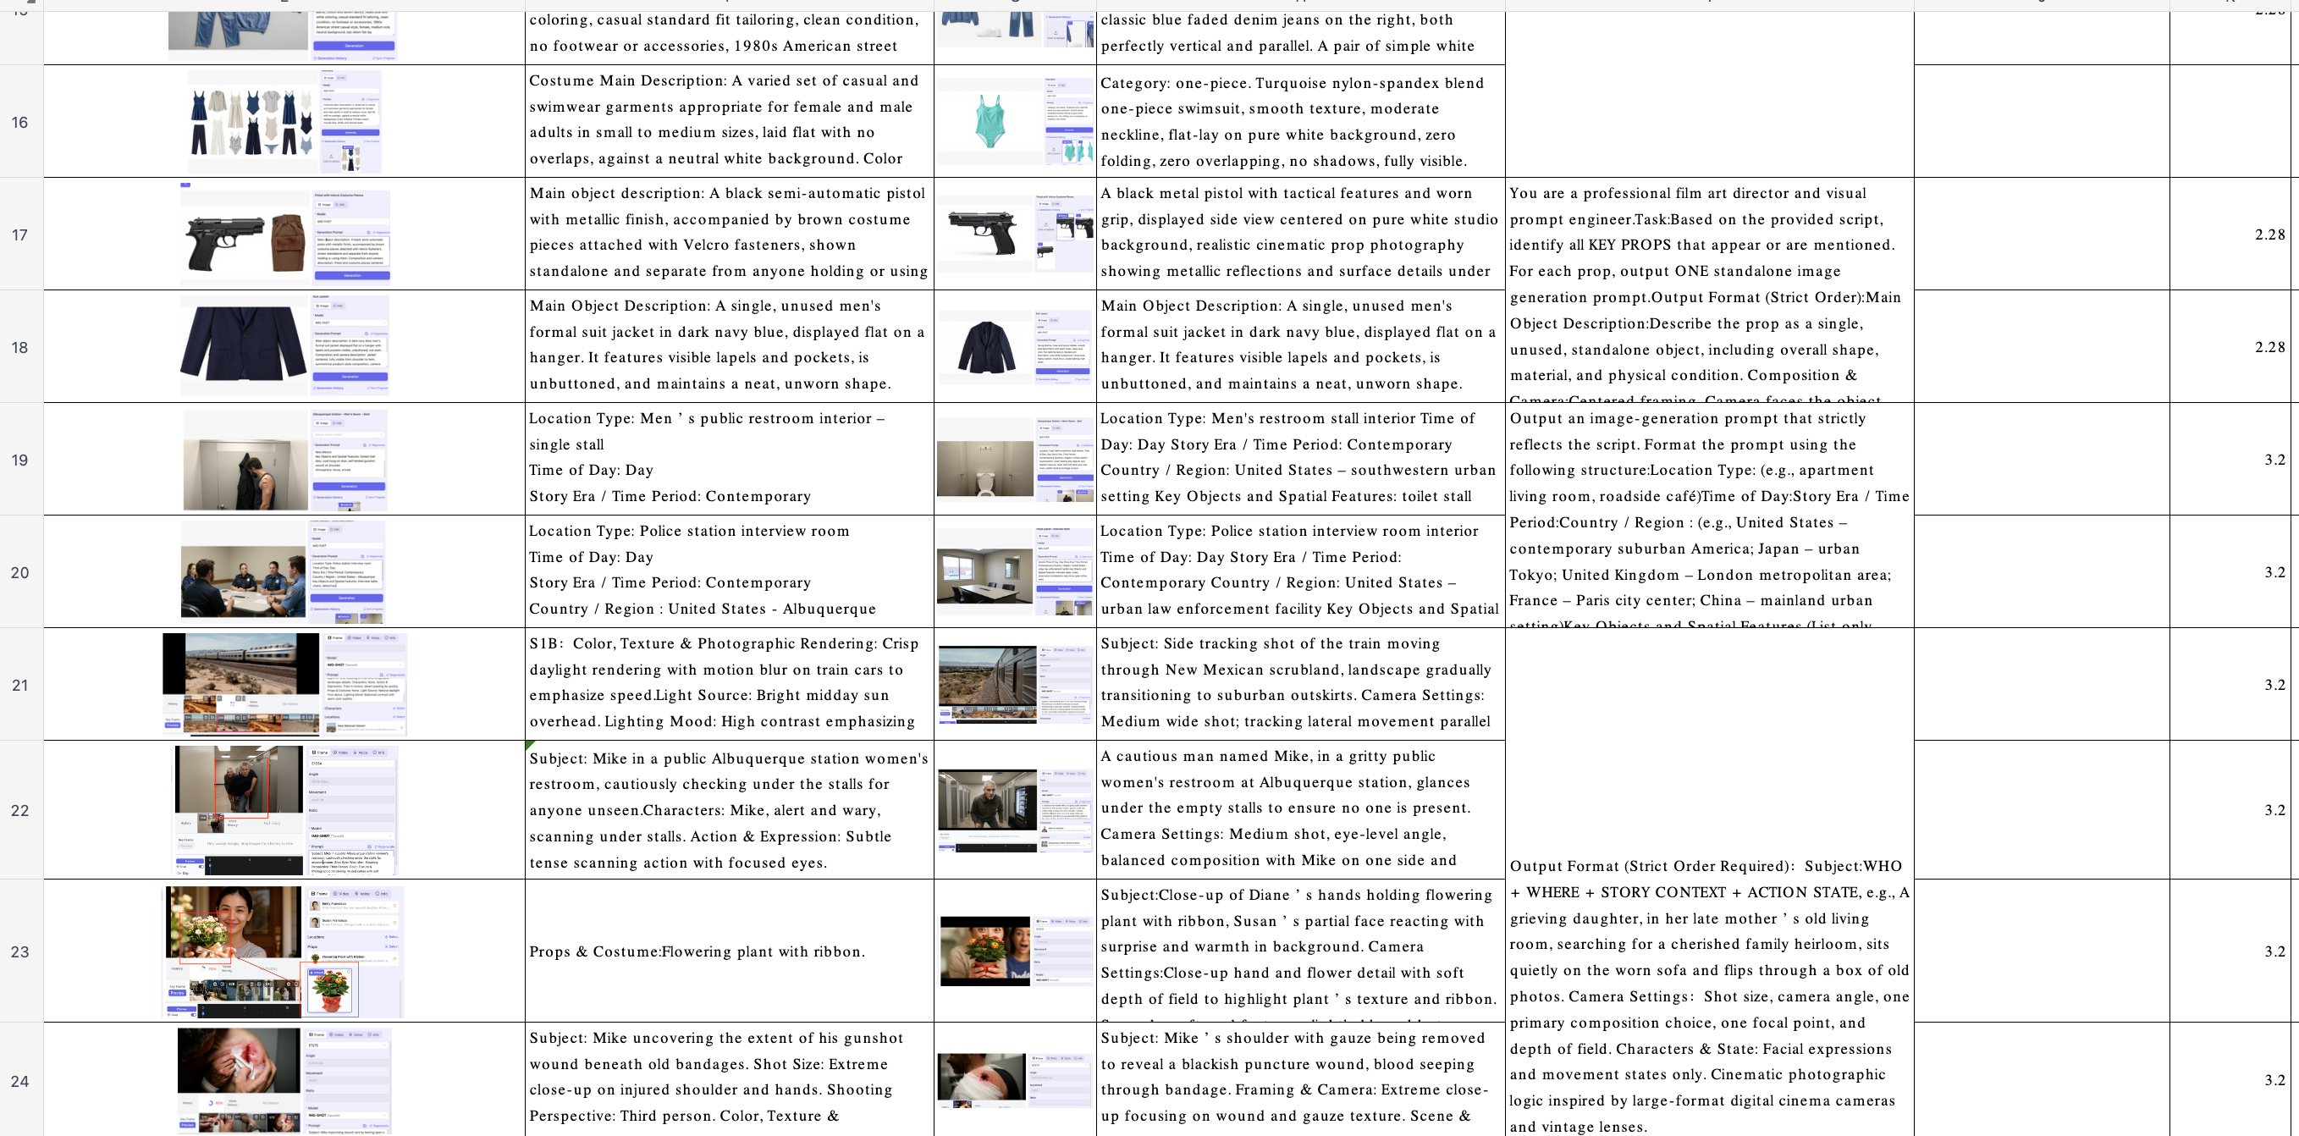The image size is (2299, 1136).
Task: Select row header 17
Action: [x=21, y=234]
